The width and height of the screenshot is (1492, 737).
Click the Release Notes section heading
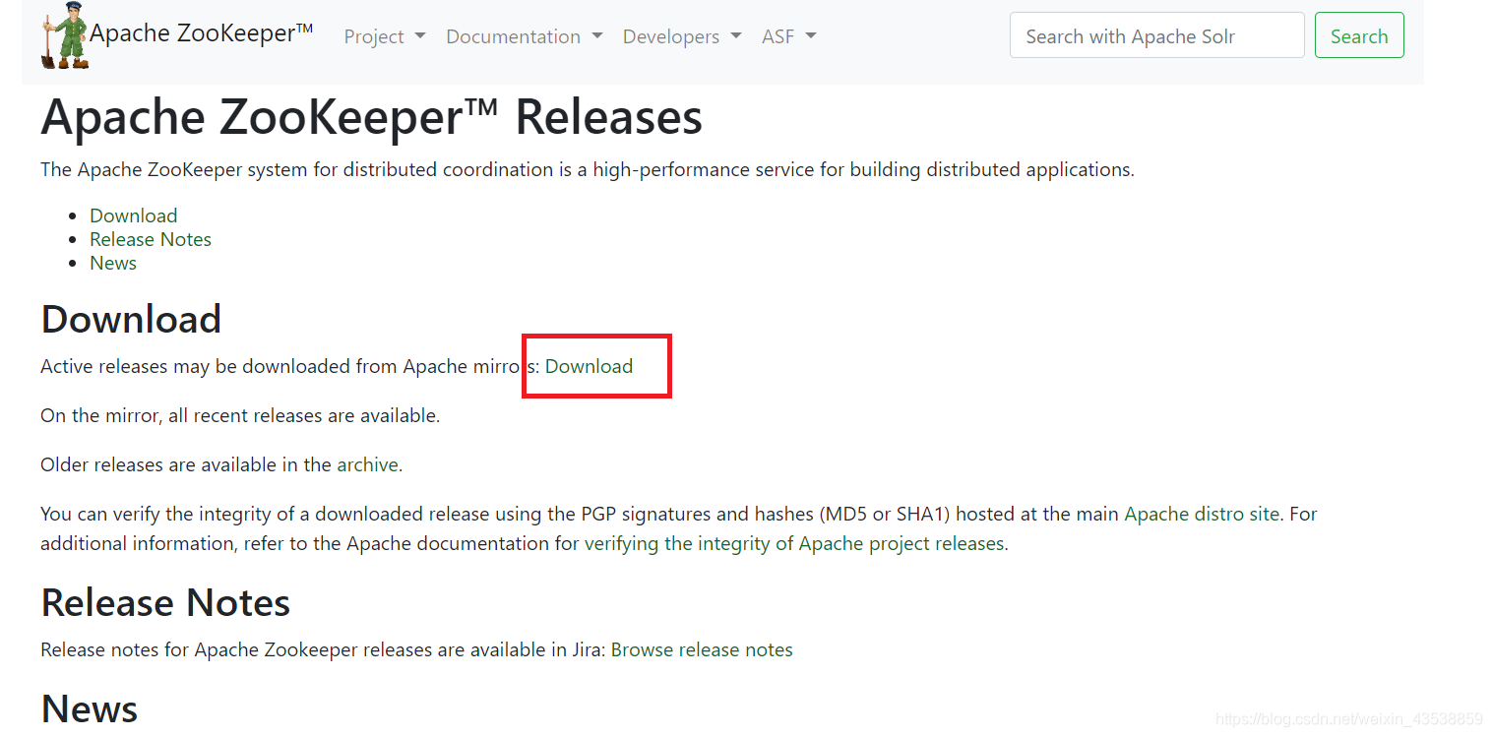[x=165, y=602]
